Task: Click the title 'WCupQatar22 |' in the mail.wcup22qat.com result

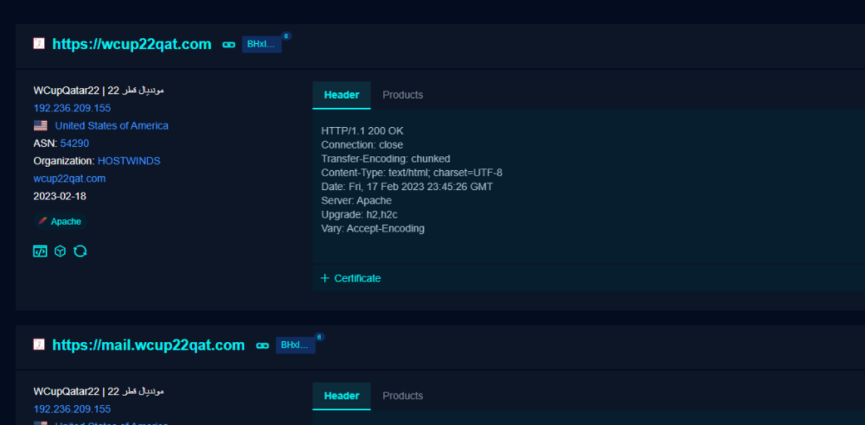Action: (x=69, y=391)
